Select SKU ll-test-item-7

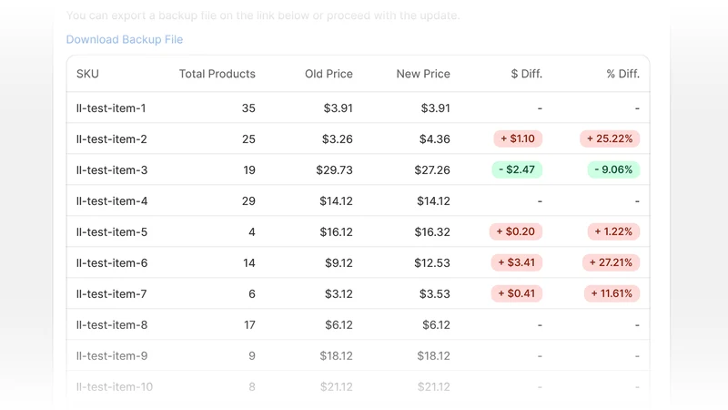pyautogui.click(x=111, y=293)
